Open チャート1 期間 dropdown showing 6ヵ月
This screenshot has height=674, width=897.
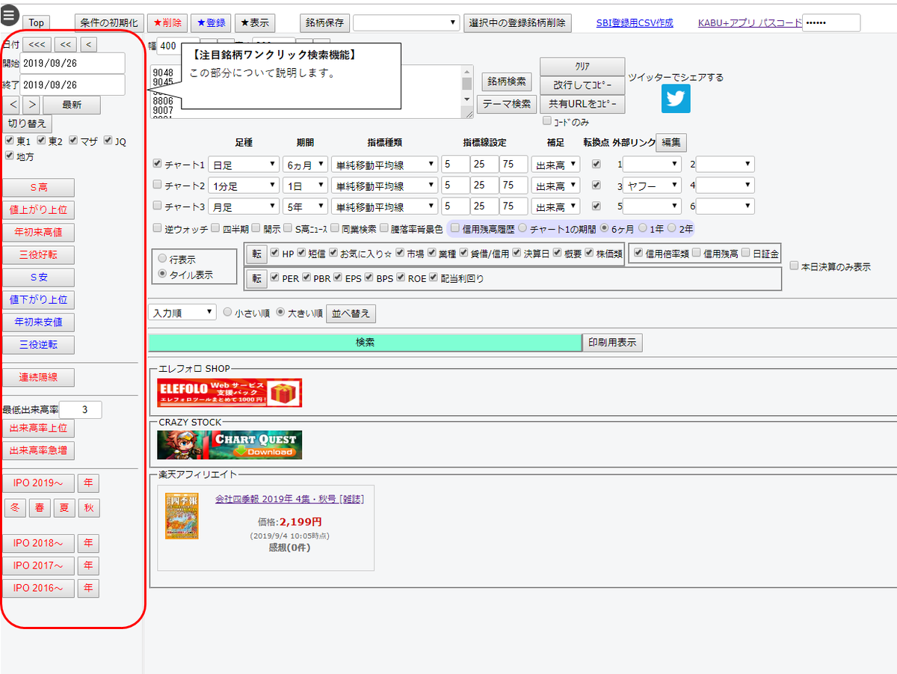[305, 165]
